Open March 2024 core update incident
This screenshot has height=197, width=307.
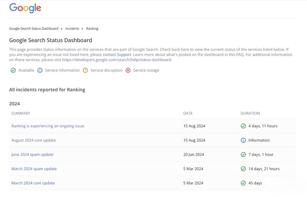pos(33,183)
